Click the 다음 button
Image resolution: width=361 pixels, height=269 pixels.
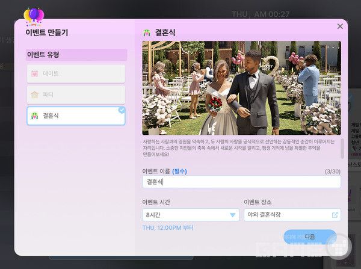tap(310, 237)
